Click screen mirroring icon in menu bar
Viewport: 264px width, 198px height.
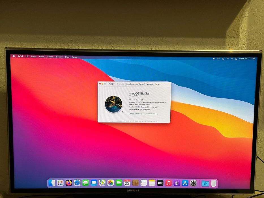[223, 59]
